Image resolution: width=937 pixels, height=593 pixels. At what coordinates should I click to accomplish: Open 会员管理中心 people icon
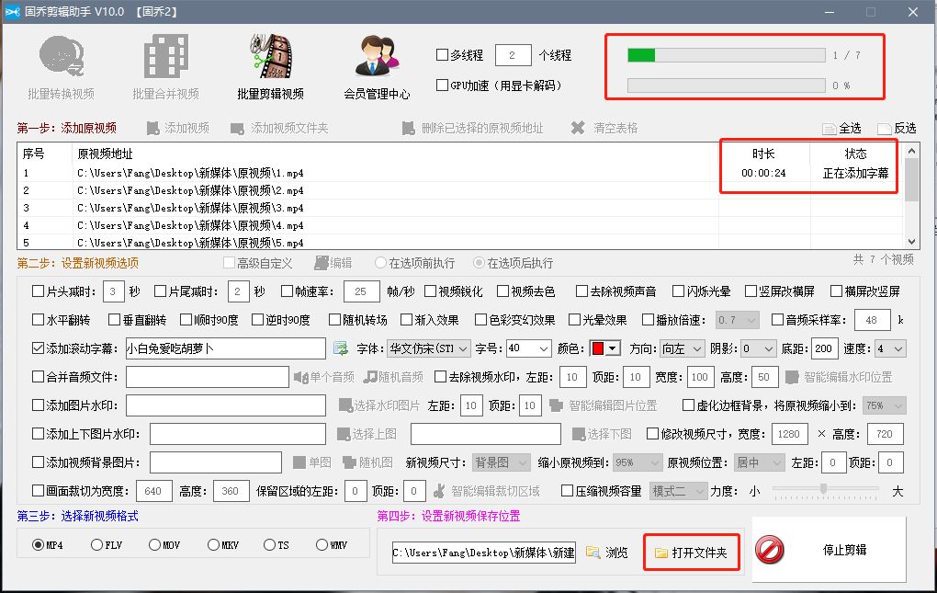pyautogui.click(x=377, y=55)
